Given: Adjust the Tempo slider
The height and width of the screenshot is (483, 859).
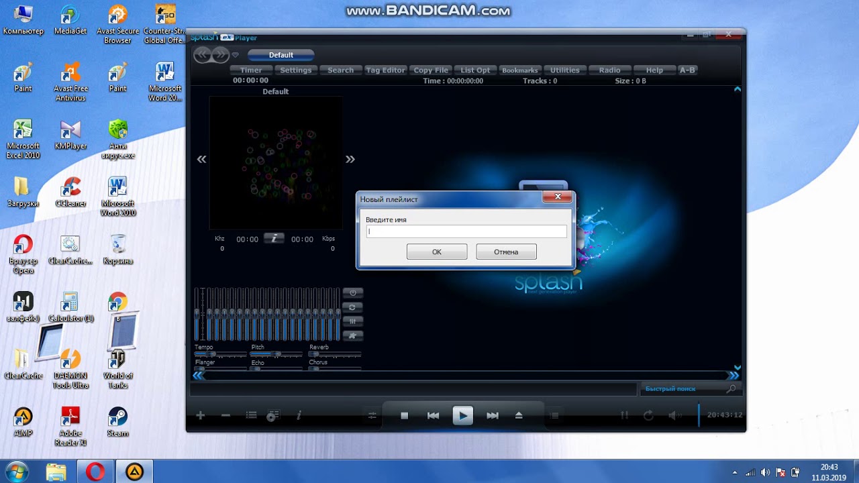Looking at the screenshot, I should [x=221, y=354].
